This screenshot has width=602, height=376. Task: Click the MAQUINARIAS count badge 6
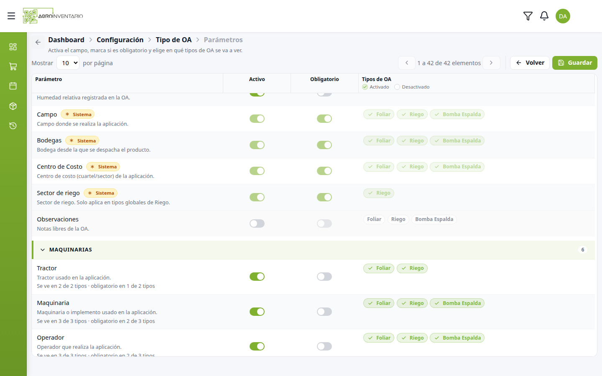(x=583, y=250)
